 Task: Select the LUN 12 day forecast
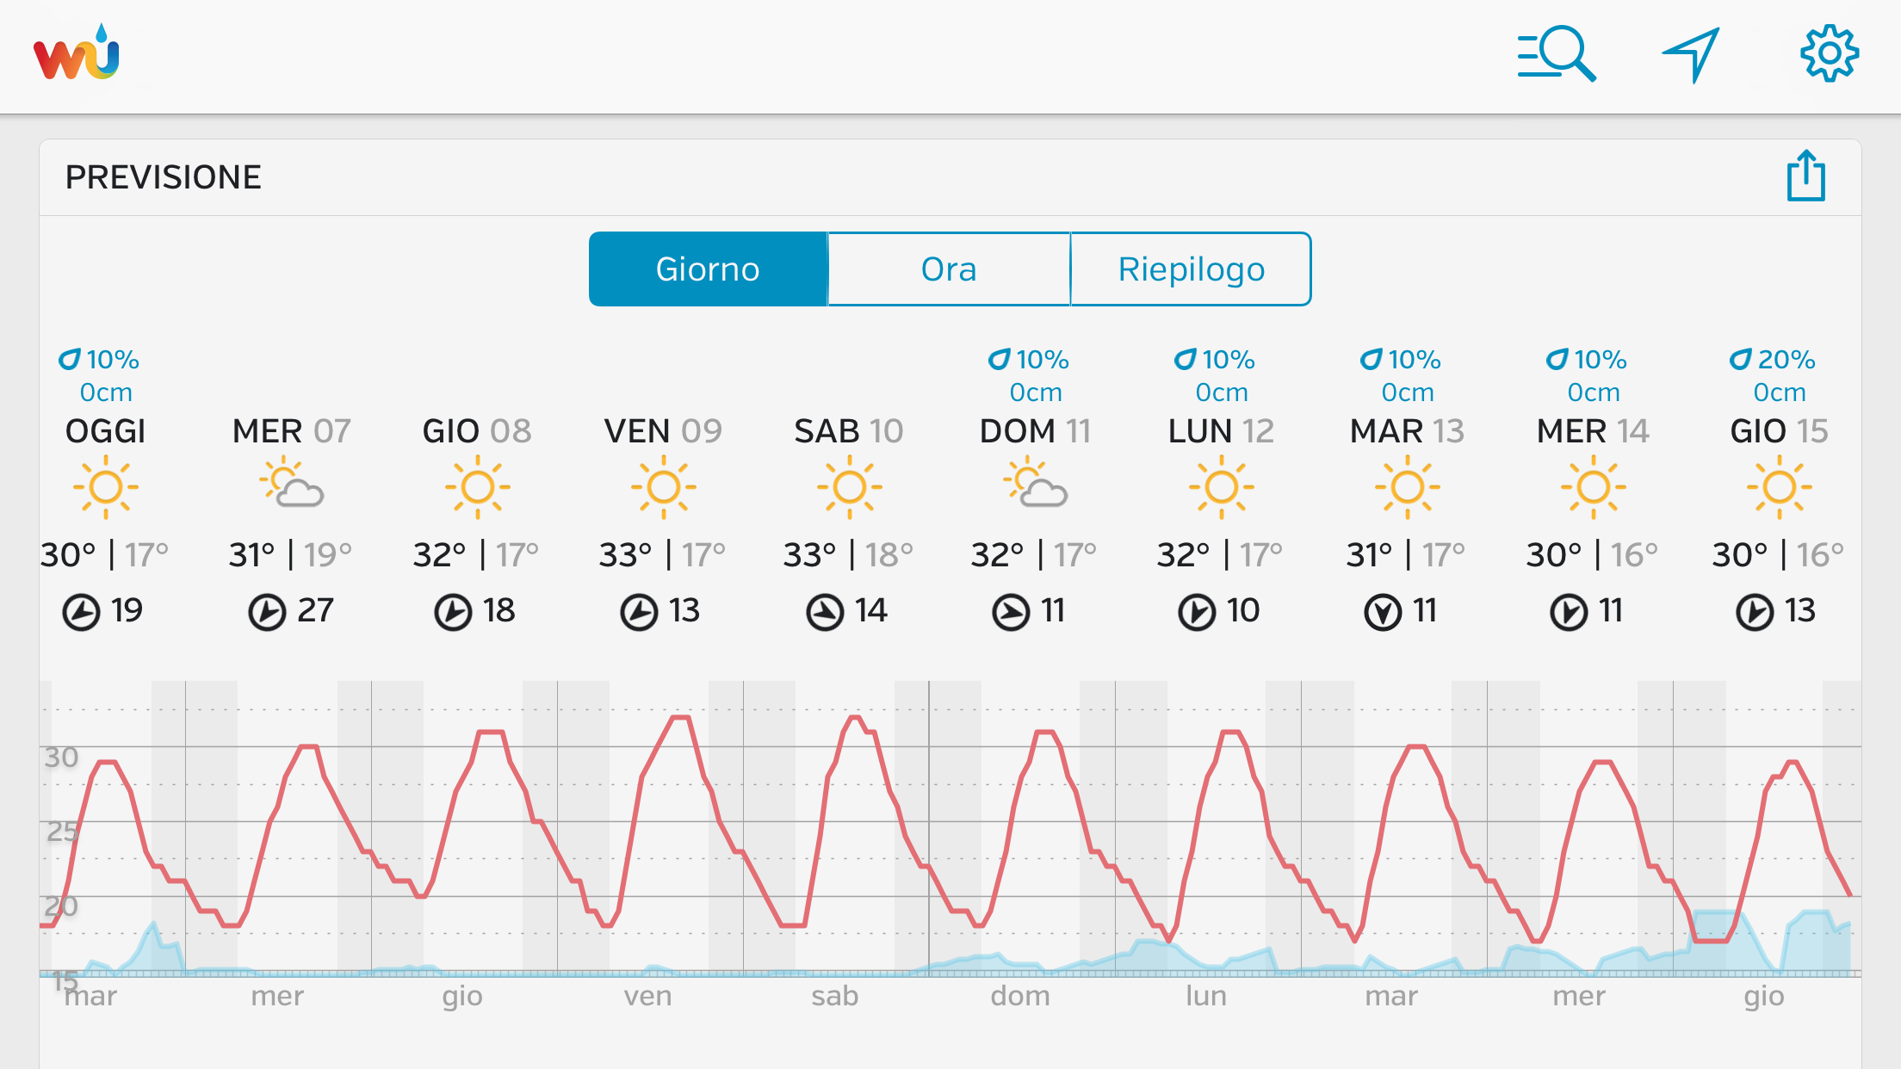click(1221, 430)
